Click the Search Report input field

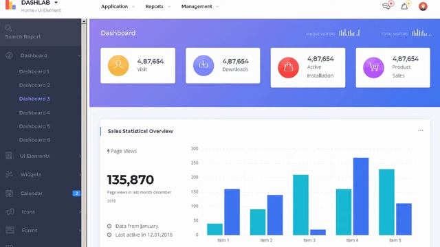pyautogui.click(x=41, y=32)
